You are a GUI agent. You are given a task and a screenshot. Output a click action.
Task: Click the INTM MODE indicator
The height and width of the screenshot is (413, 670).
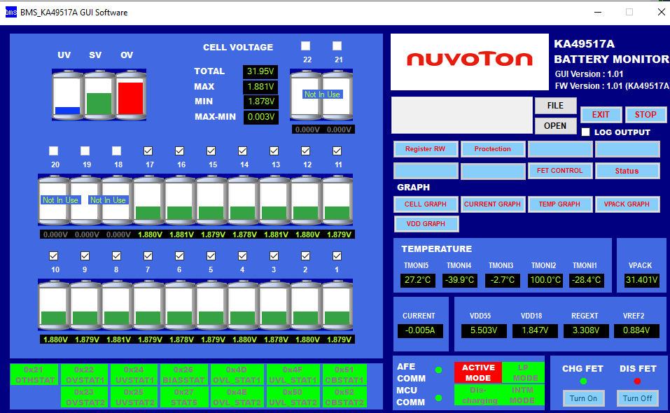click(522, 395)
